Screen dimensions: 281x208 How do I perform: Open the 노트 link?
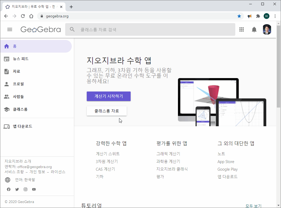click(x=221, y=154)
